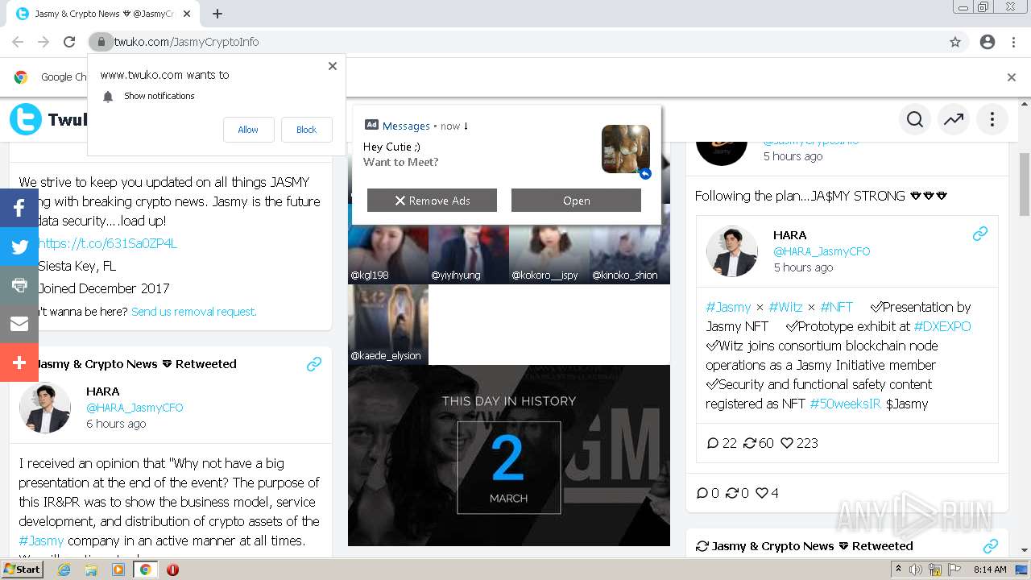Click the taskbar clock 8:14 AM

(990, 570)
